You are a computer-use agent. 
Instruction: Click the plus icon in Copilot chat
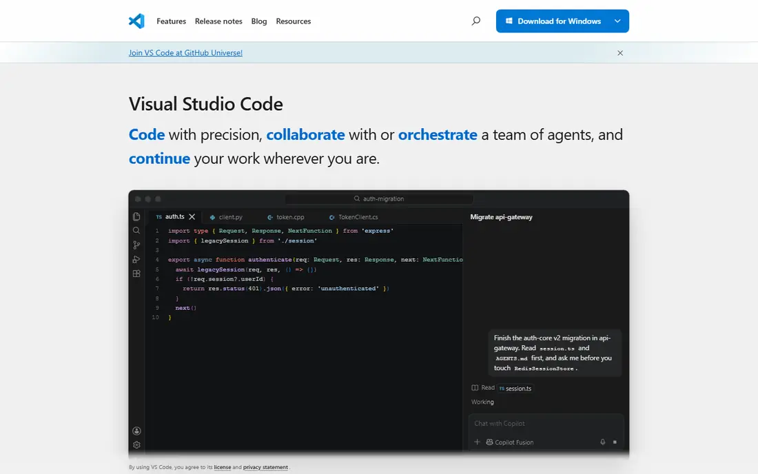click(477, 442)
